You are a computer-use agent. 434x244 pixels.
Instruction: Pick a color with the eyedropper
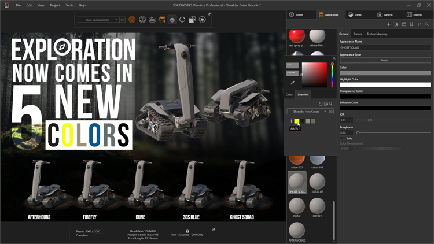point(292,83)
